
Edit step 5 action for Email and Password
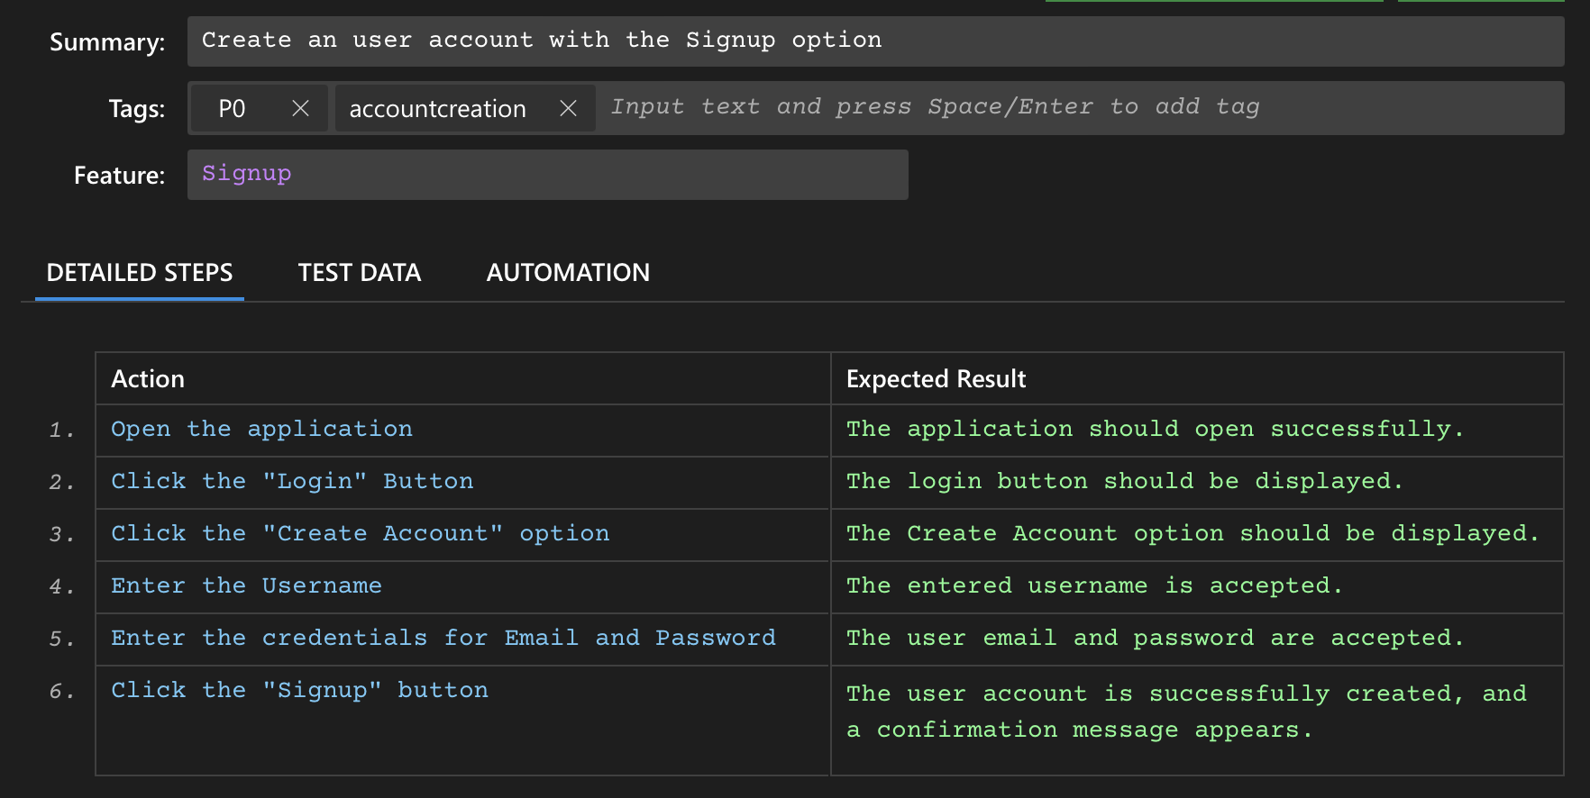[x=443, y=639]
